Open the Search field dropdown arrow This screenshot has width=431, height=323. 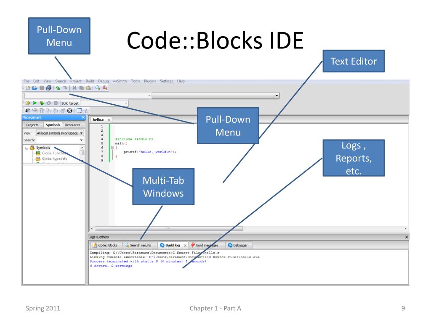(x=81, y=140)
